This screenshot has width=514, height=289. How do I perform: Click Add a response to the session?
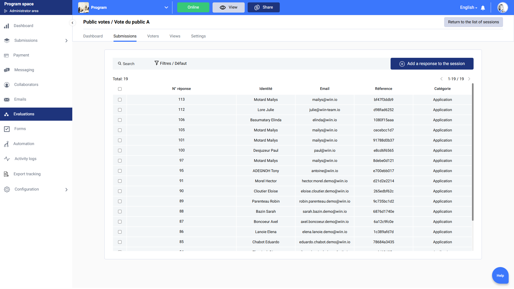[x=432, y=64]
